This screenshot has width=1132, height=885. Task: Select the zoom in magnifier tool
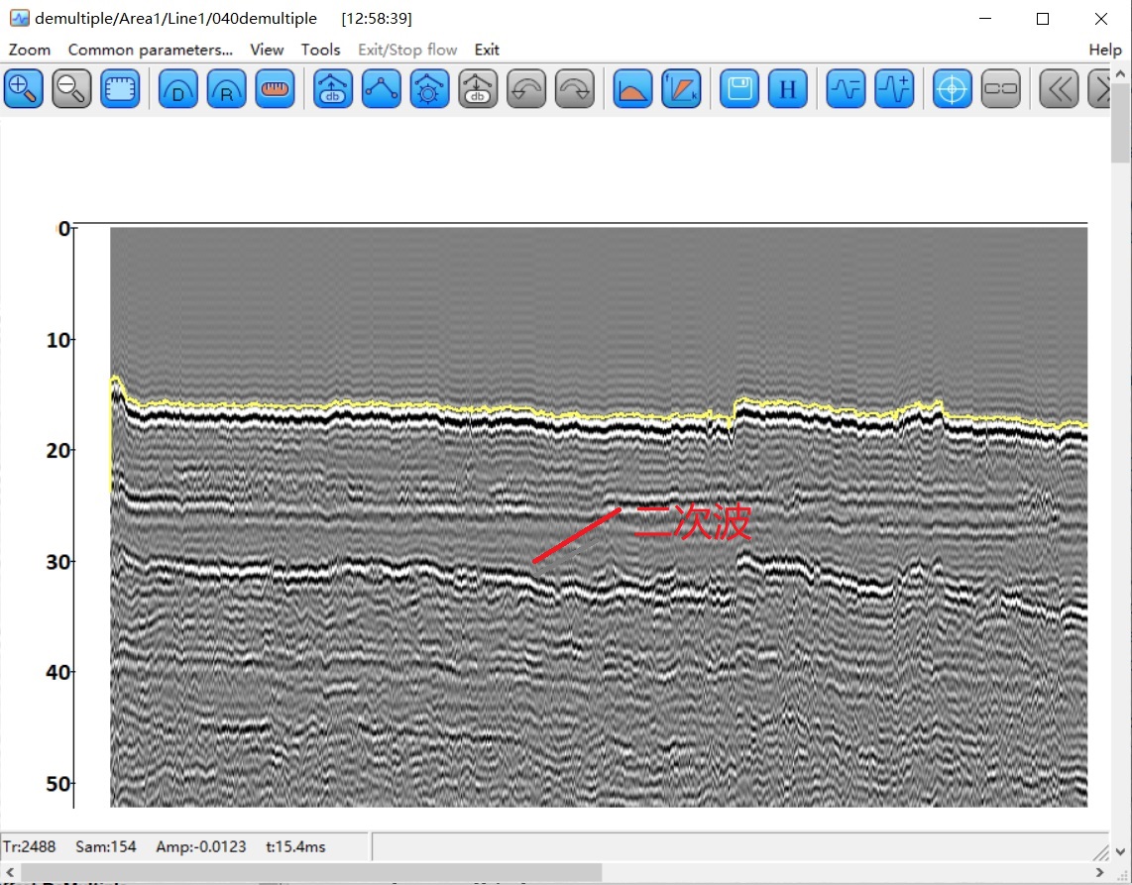(24, 89)
